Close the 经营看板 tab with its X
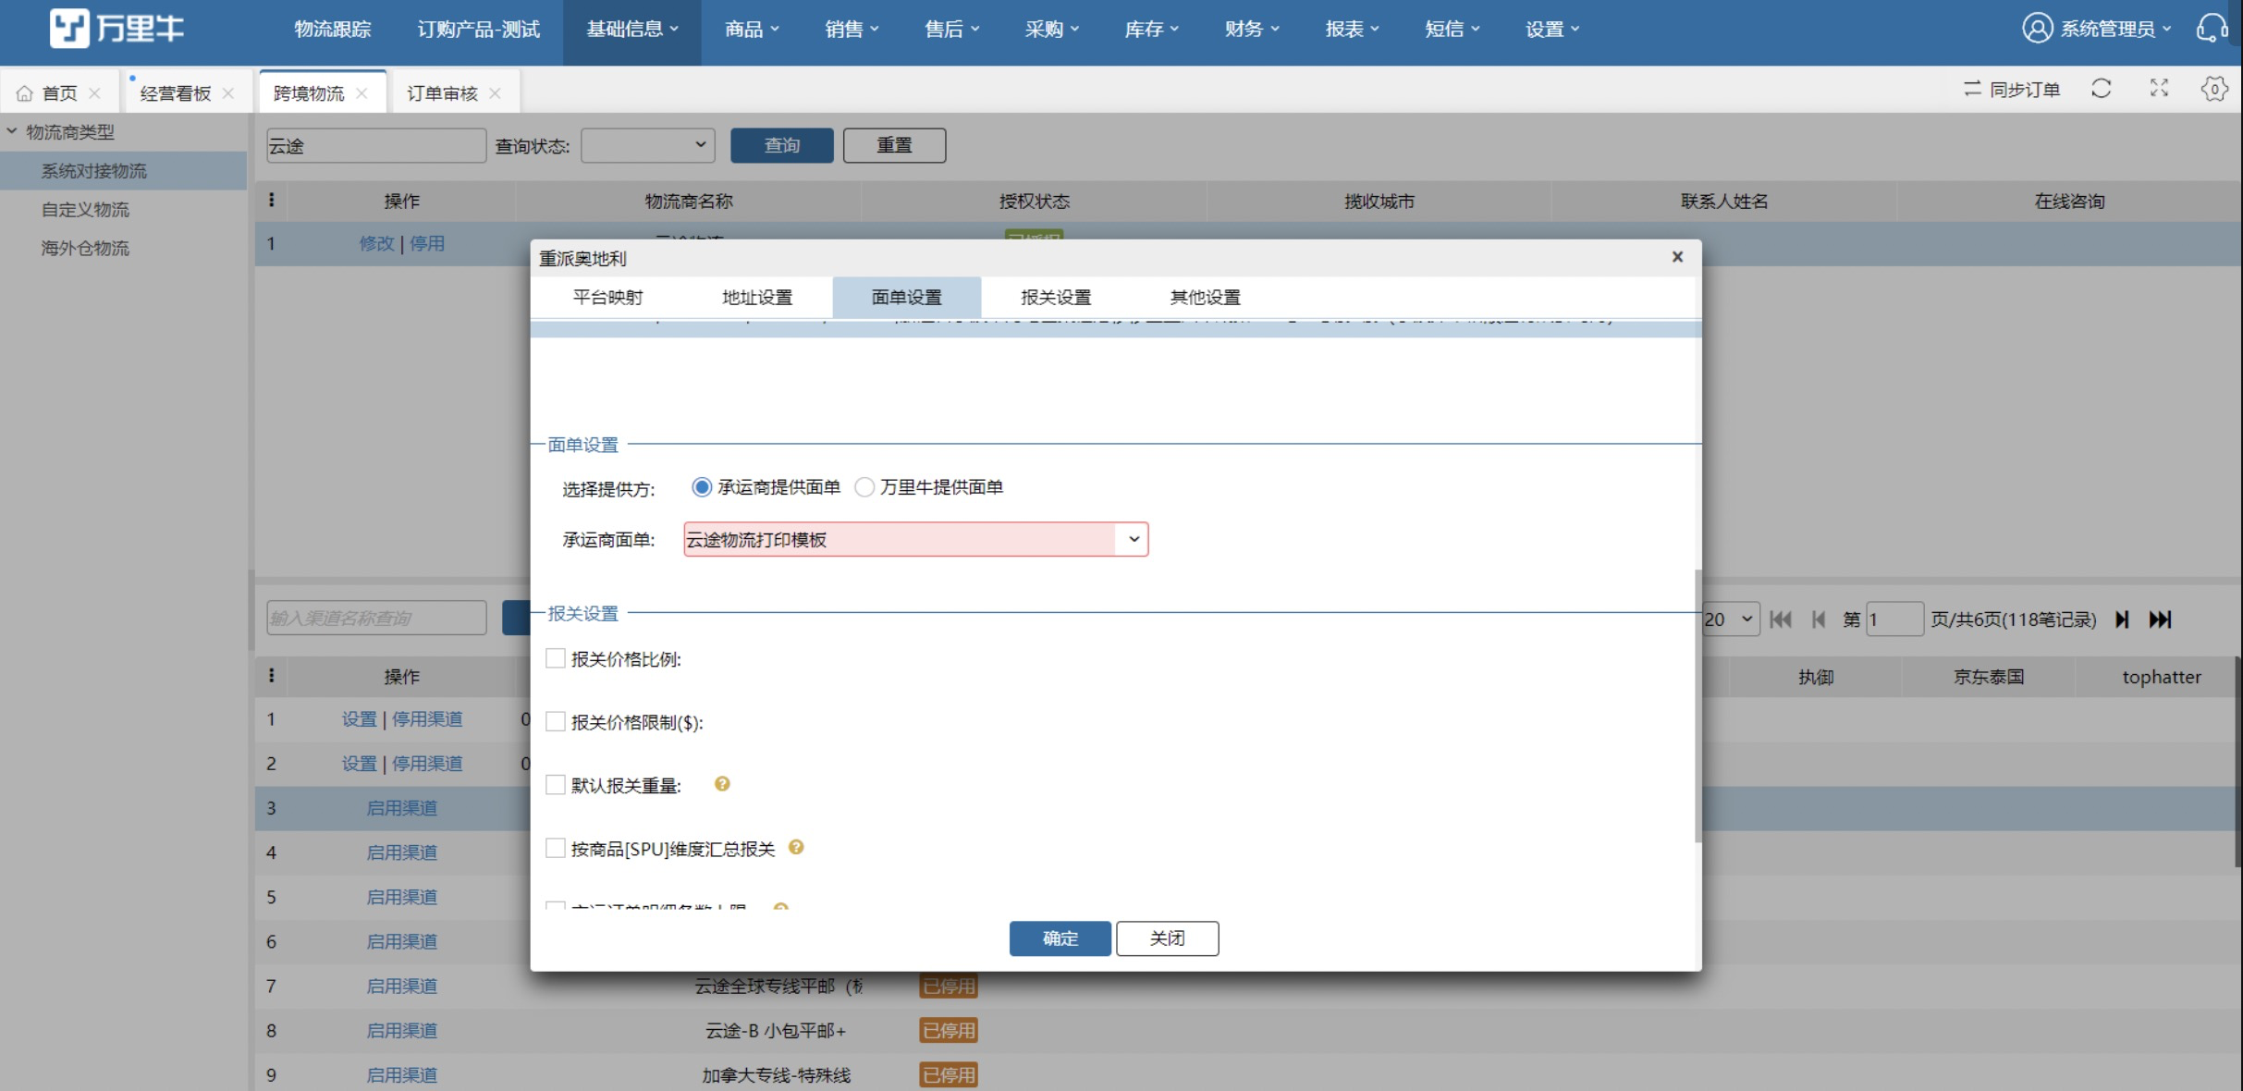This screenshot has height=1091, width=2243. [x=228, y=93]
